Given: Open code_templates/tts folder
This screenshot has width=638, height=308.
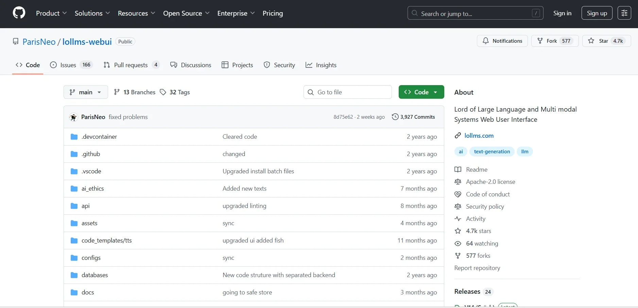Looking at the screenshot, I should (x=106, y=240).
